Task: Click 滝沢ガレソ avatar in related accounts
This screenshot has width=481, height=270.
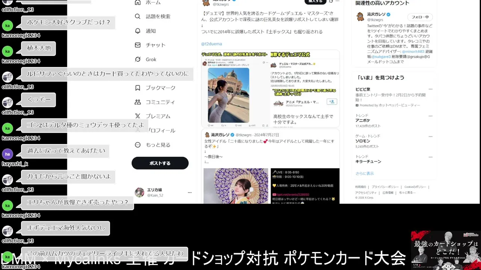Action: (x=360, y=16)
